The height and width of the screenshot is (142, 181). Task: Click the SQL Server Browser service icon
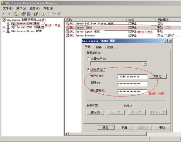(x=68, y=35)
